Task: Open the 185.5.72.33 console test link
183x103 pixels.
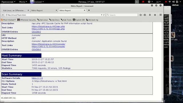Action: click(x=48, y=46)
